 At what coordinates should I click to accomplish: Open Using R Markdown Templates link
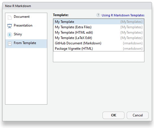(x=123, y=15)
